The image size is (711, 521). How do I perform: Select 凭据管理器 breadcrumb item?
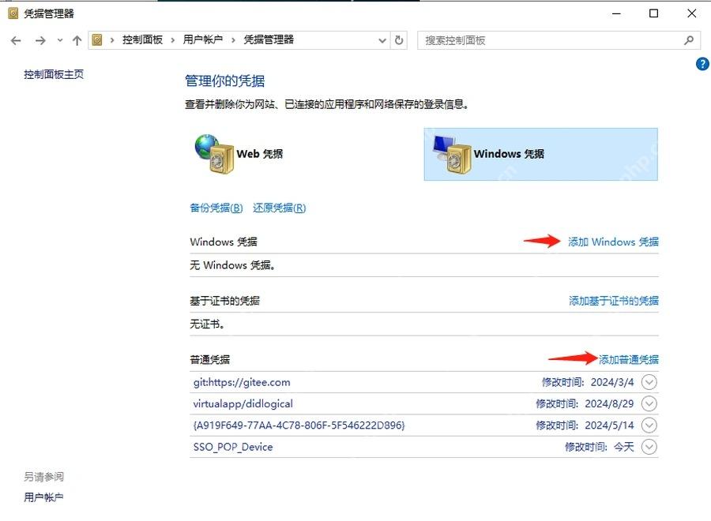pos(269,40)
